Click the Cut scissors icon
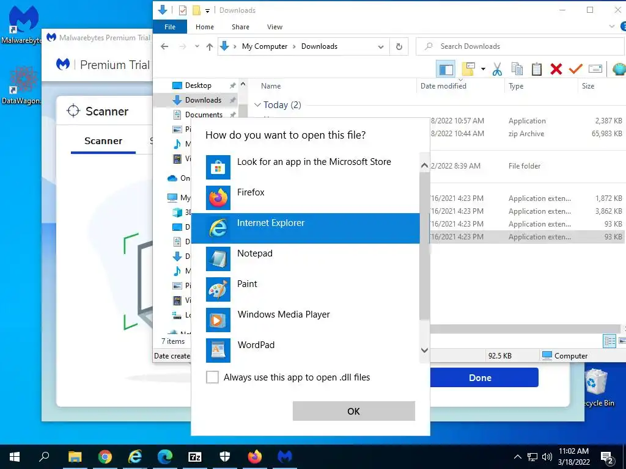The width and height of the screenshot is (626, 469). tap(497, 69)
